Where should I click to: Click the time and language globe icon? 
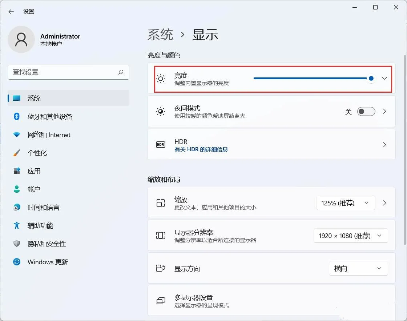tap(17, 207)
